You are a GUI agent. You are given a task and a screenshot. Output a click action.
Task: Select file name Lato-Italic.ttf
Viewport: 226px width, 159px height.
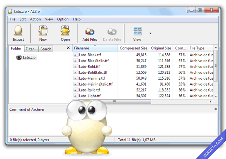coord(90,90)
